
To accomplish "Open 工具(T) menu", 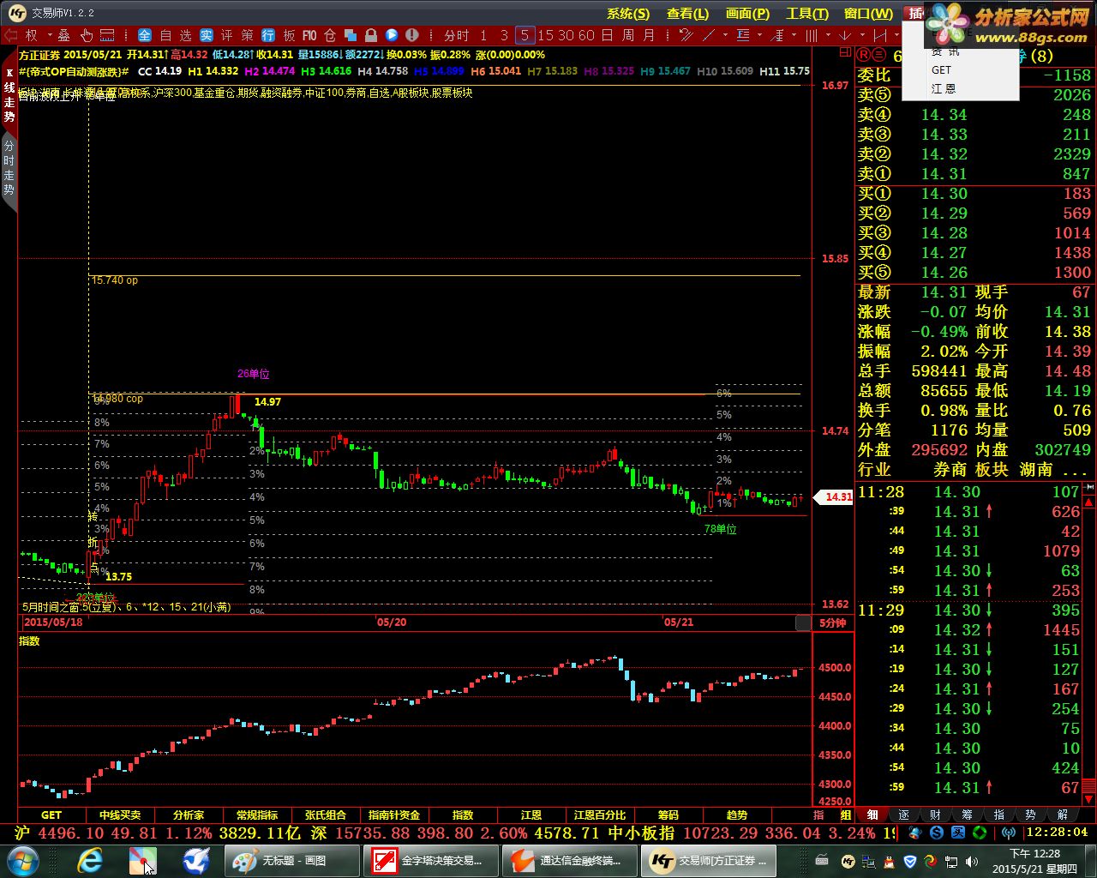I will click(x=807, y=14).
